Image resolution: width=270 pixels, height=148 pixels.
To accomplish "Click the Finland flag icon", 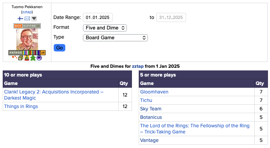I will point(20,19).
